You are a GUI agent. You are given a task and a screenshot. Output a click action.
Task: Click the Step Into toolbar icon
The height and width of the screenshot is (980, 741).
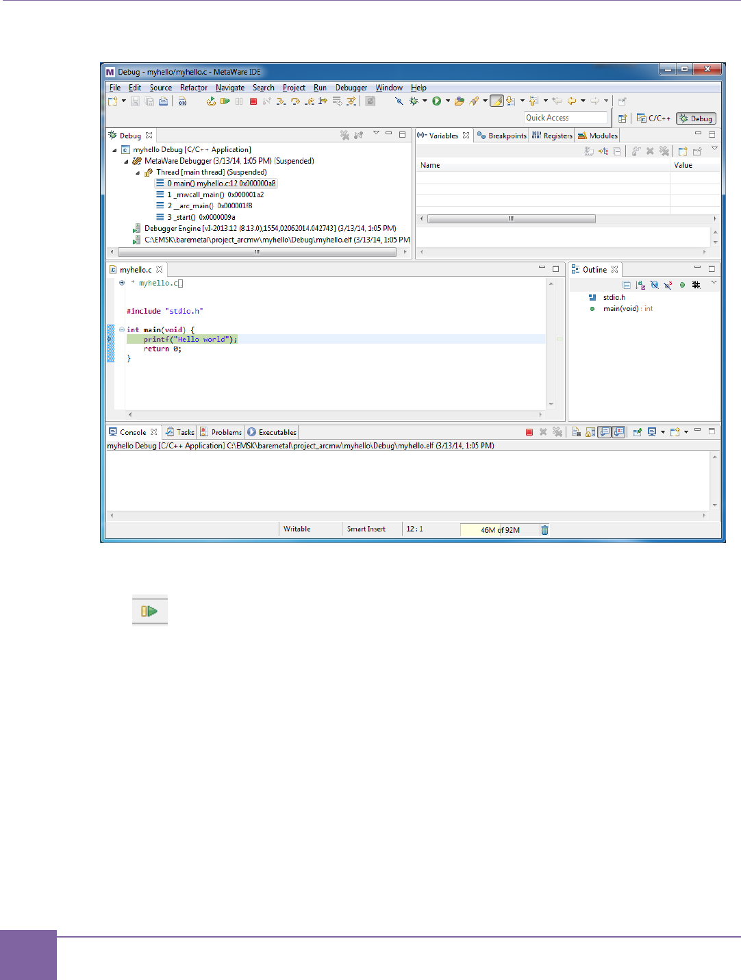coord(281,101)
